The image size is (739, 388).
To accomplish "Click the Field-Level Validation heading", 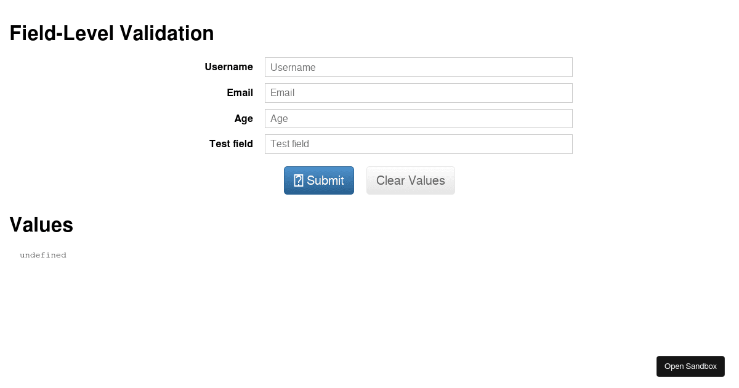I will [111, 34].
